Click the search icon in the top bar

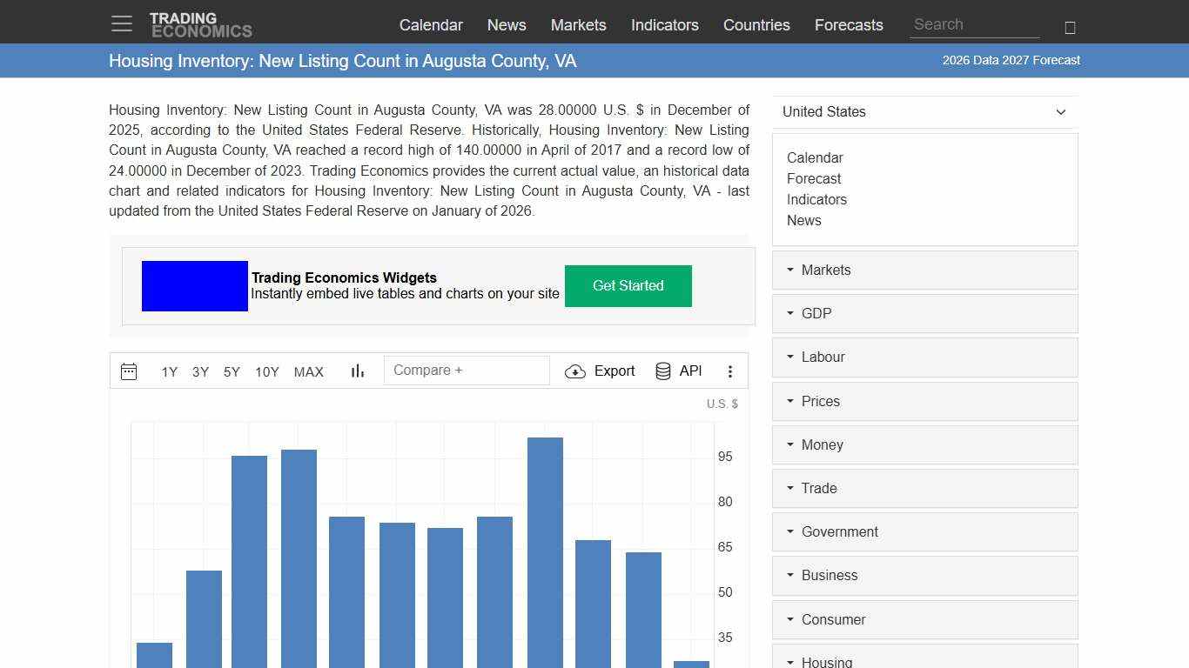pyautogui.click(x=1069, y=27)
